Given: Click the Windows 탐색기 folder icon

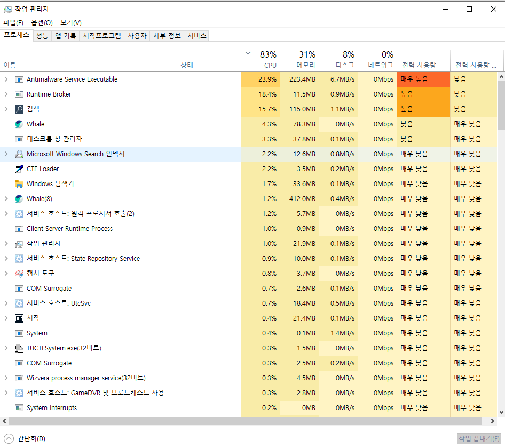Looking at the screenshot, I should coord(19,184).
